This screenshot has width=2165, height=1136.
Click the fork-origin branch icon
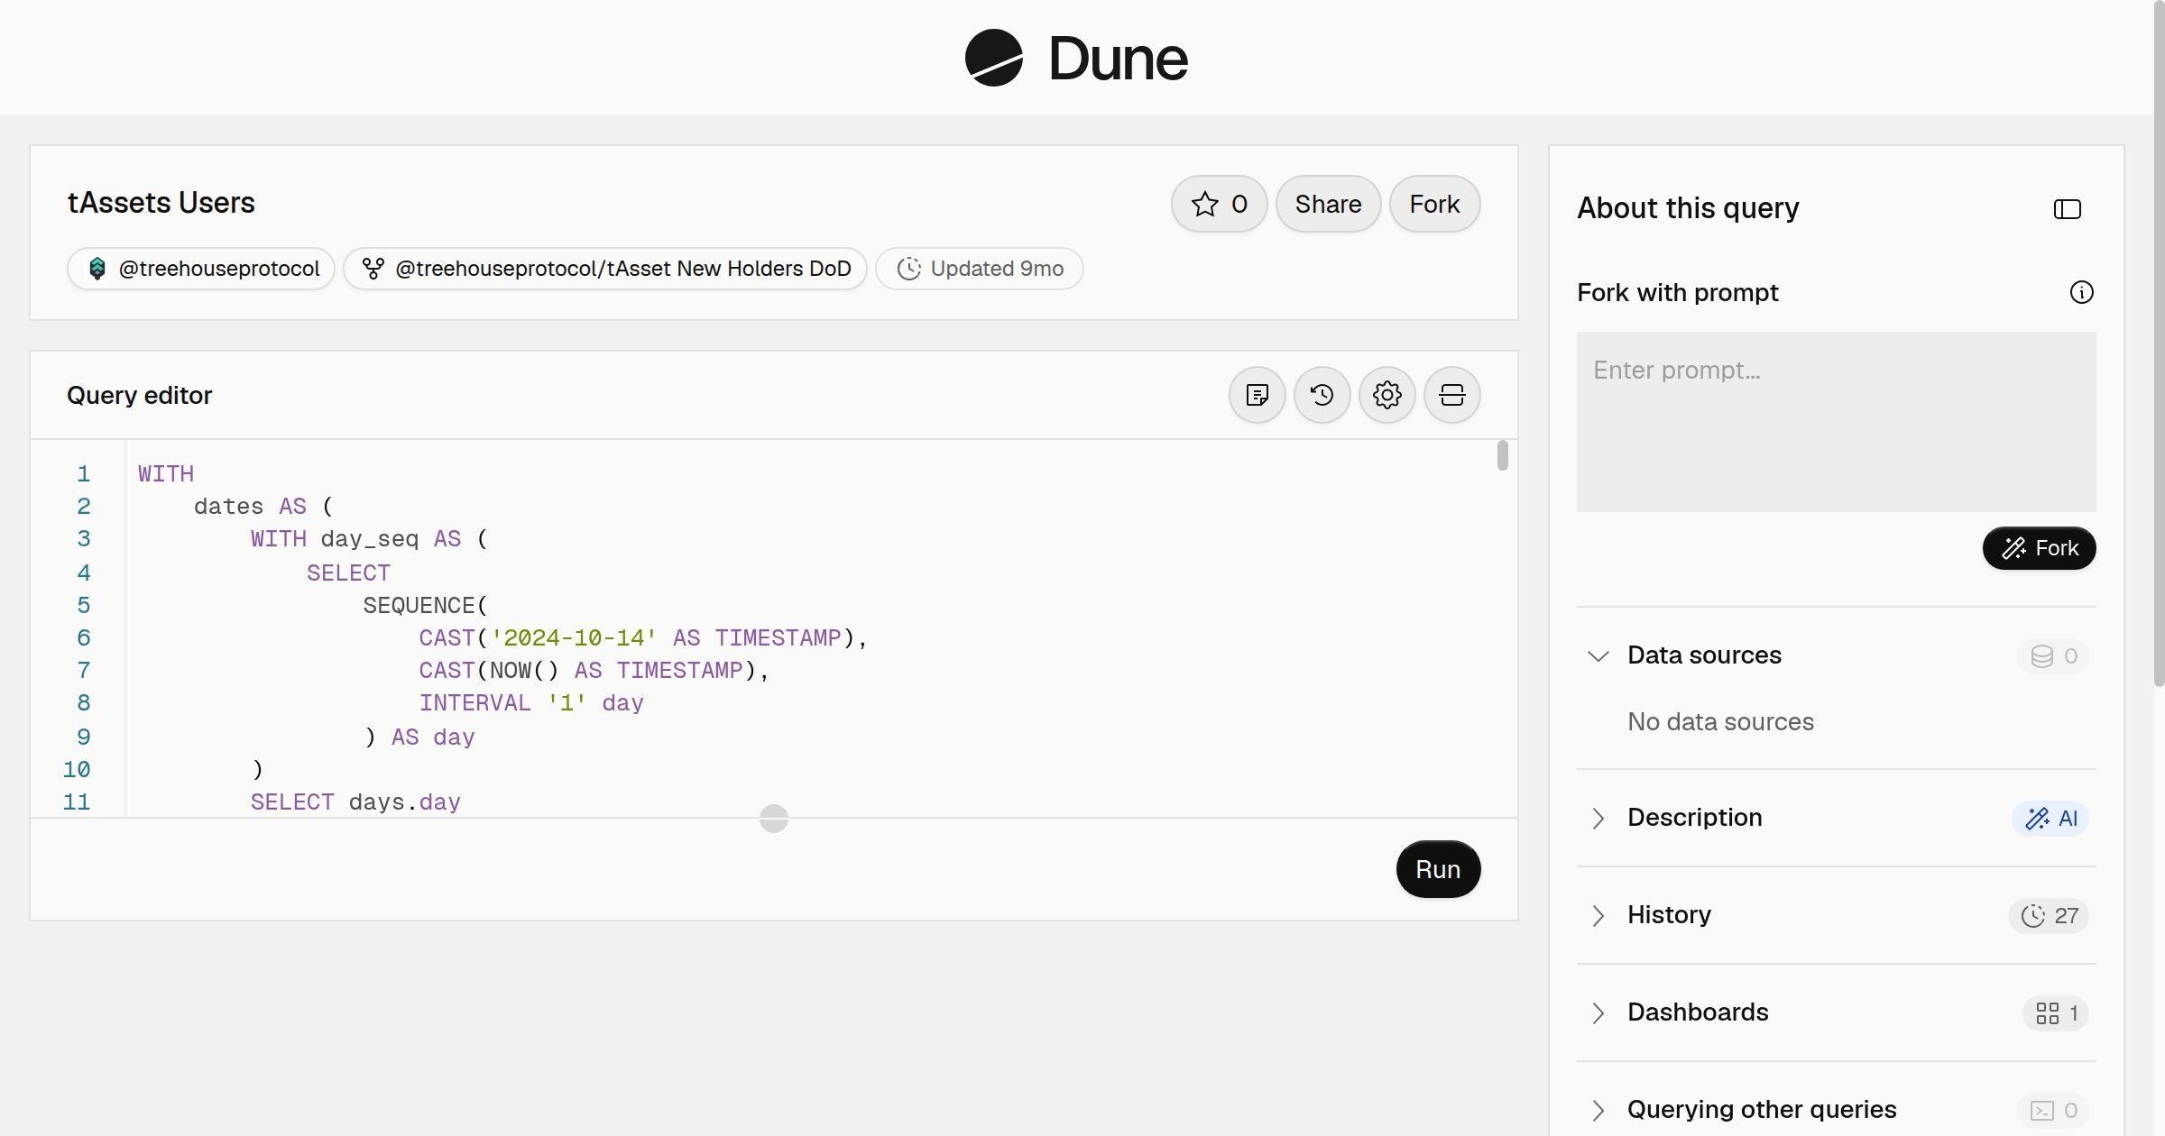(373, 269)
